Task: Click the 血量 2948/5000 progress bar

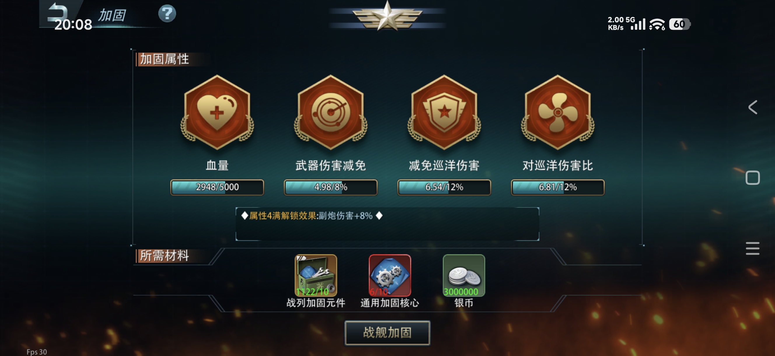Action: [x=217, y=187]
